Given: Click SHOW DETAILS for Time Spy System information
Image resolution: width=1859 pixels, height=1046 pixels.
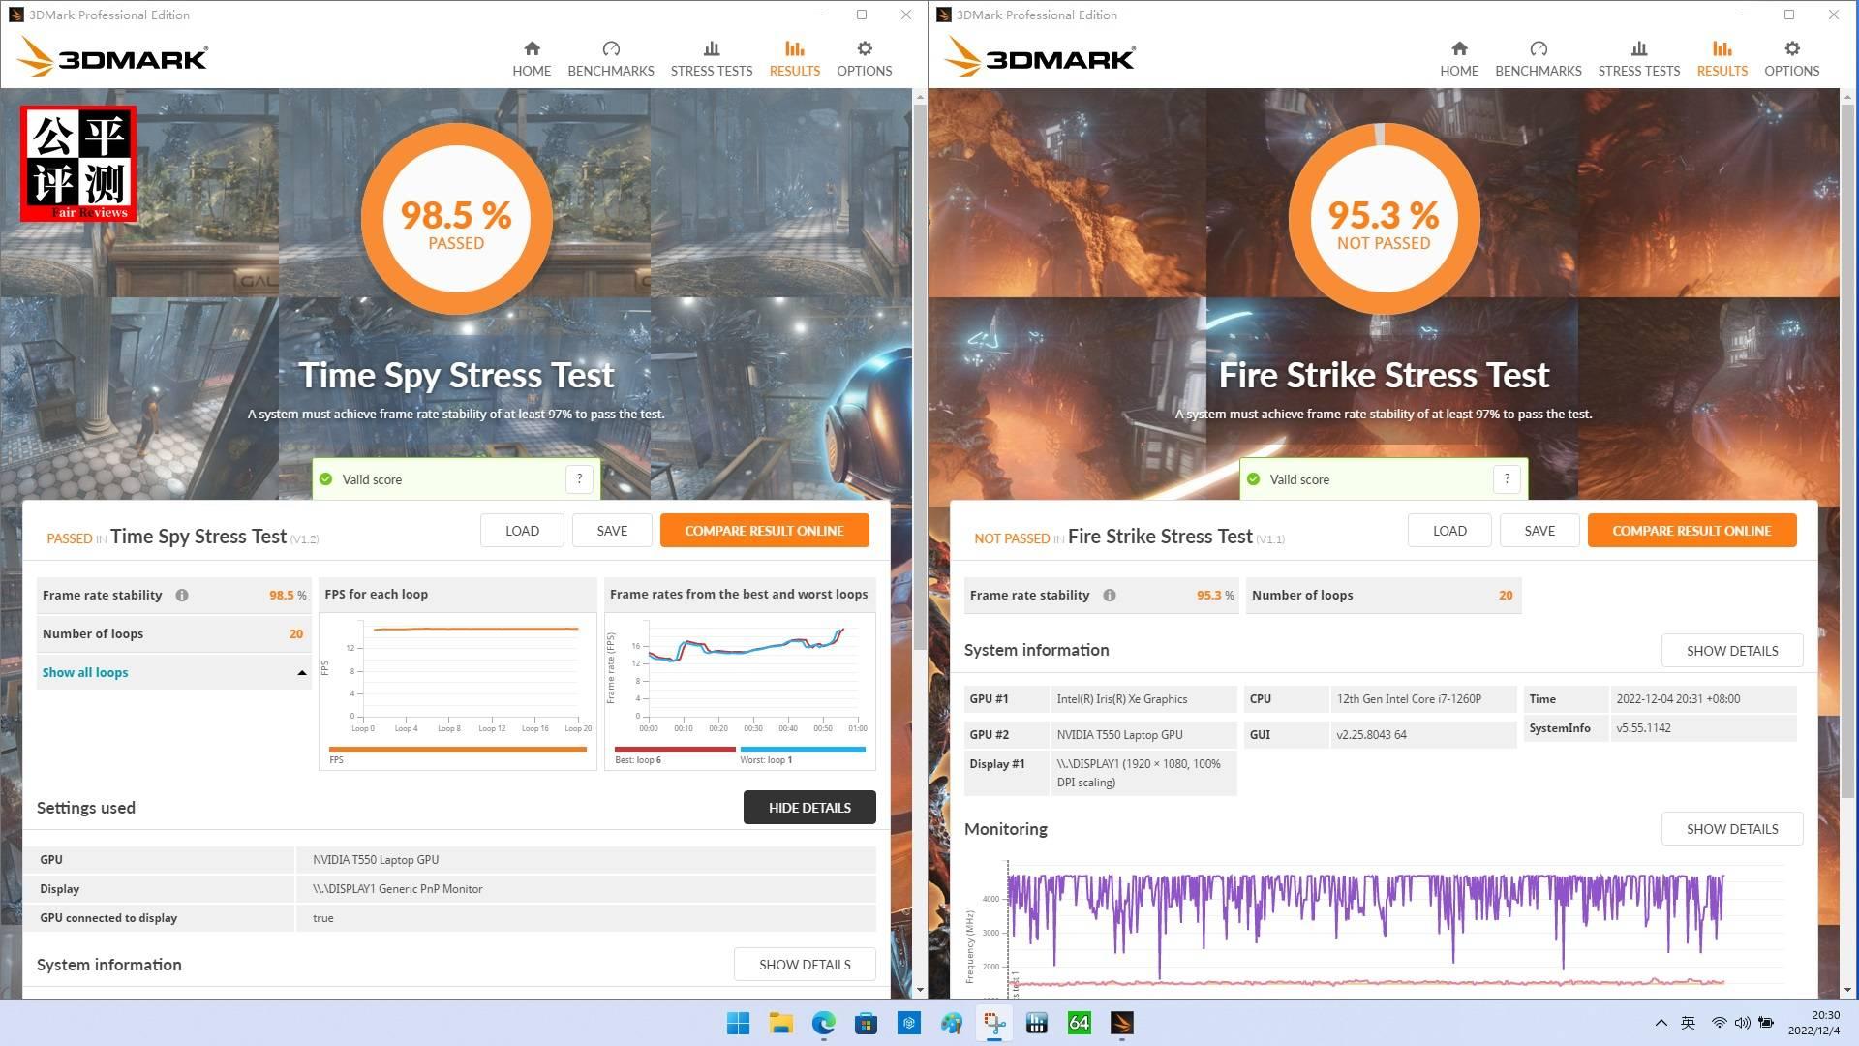Looking at the screenshot, I should pyautogui.click(x=805, y=965).
